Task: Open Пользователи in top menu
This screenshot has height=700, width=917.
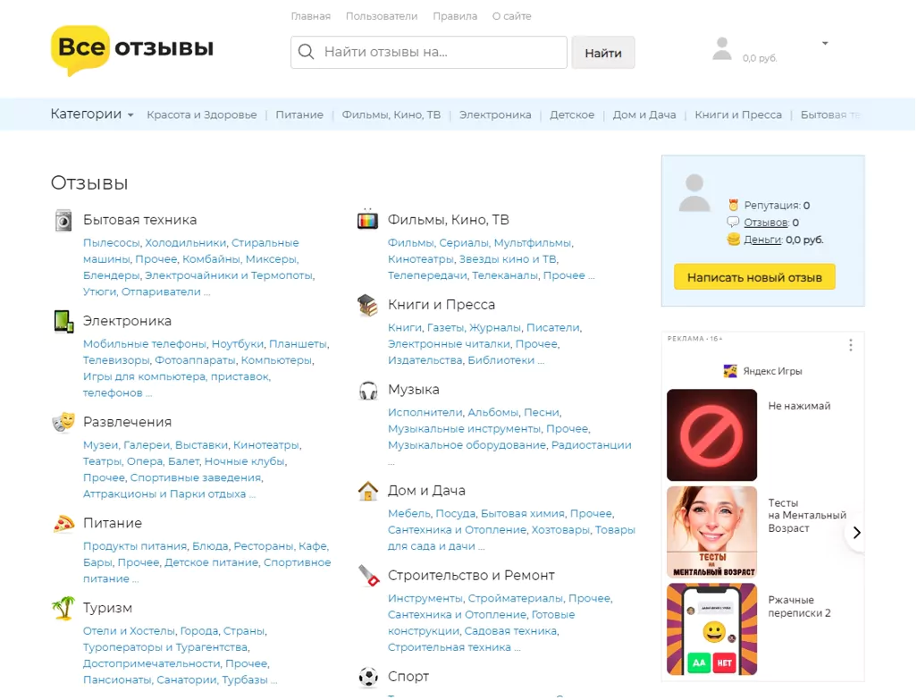Action: pyautogui.click(x=382, y=16)
